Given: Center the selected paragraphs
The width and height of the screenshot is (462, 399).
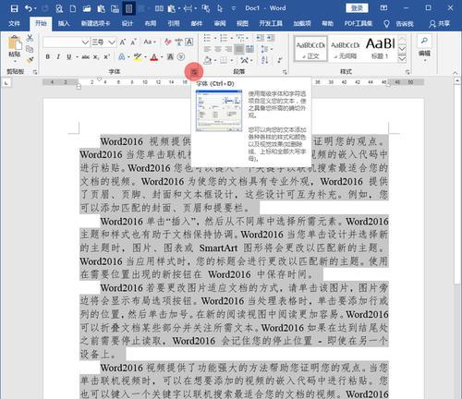Looking at the screenshot, I should point(218,49).
